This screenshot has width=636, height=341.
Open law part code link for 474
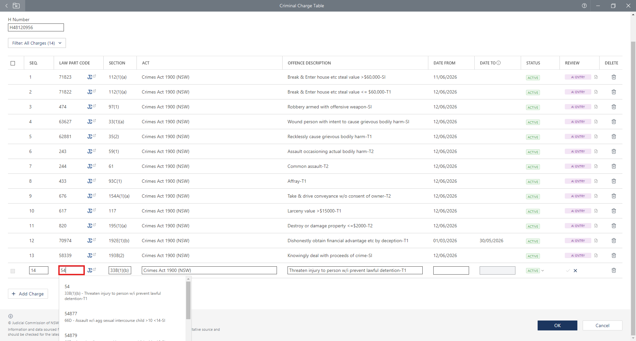pos(91,107)
